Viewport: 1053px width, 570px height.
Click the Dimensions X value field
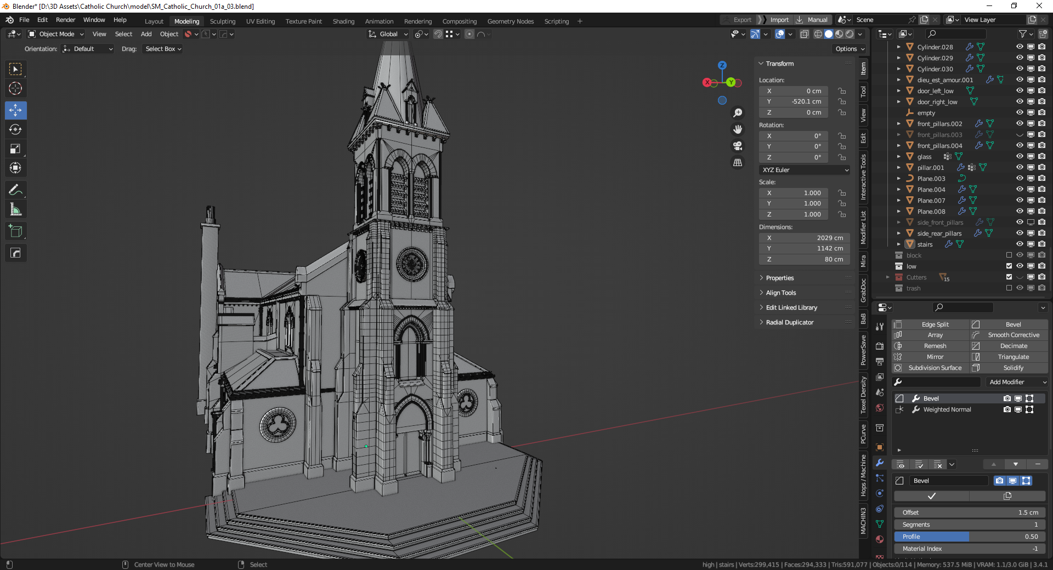point(805,238)
